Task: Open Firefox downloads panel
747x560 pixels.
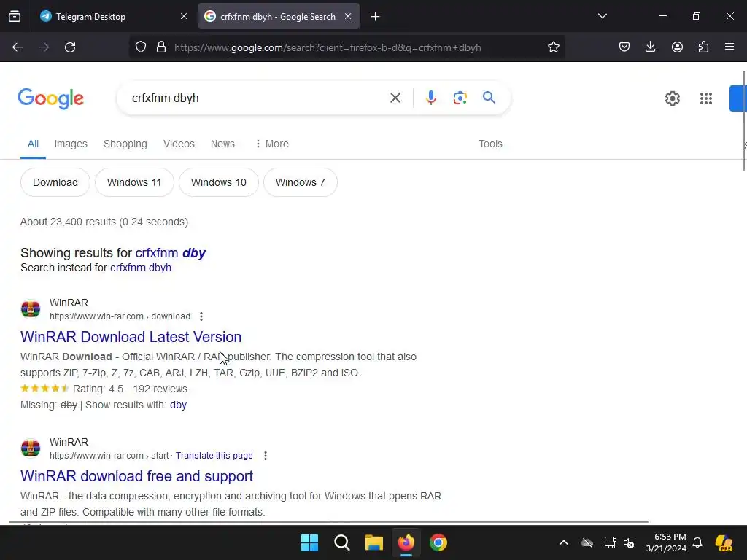Action: [650, 47]
